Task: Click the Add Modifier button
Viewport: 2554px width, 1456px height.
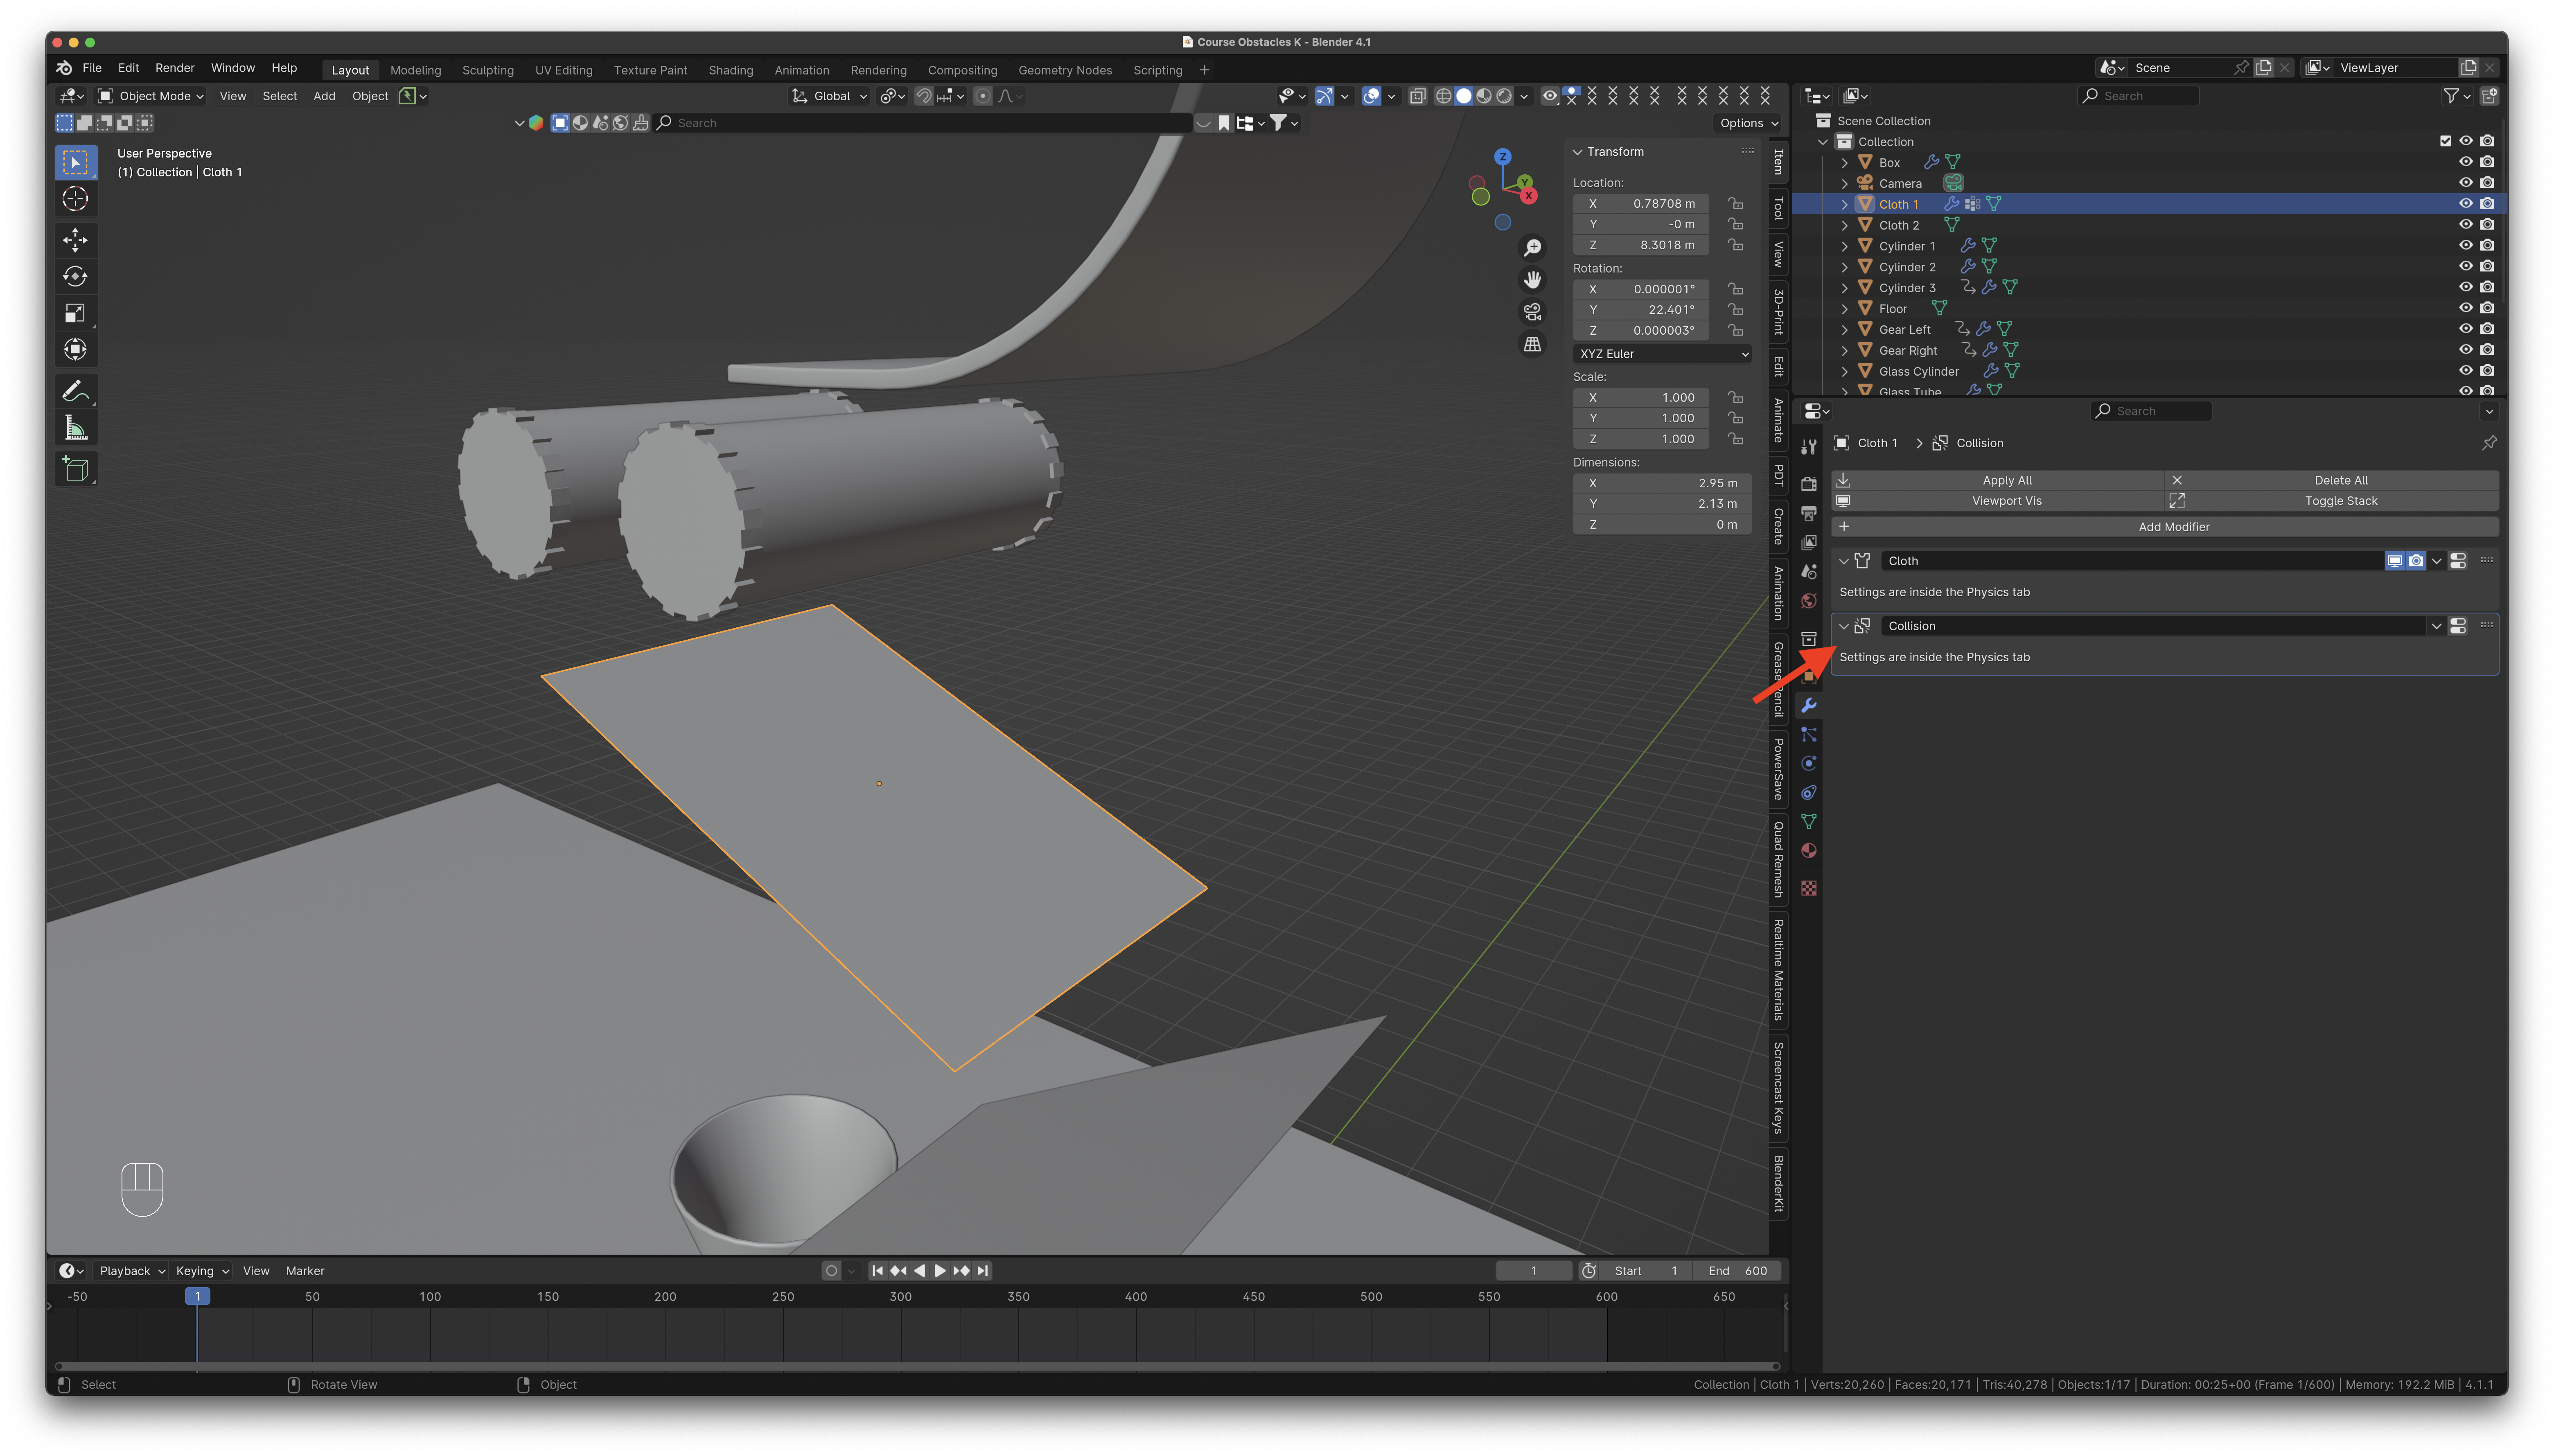Action: 2165,527
